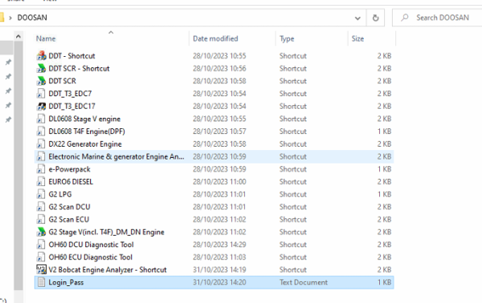Click the OH60 DCU Diagnostic Tool icon
The width and height of the screenshot is (482, 303).
coord(41,244)
